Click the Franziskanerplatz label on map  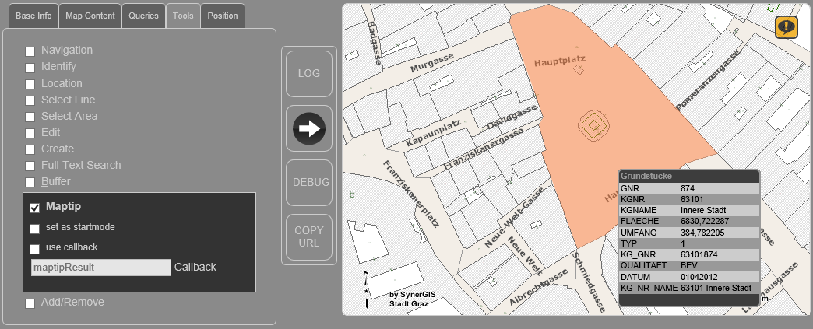(x=412, y=194)
